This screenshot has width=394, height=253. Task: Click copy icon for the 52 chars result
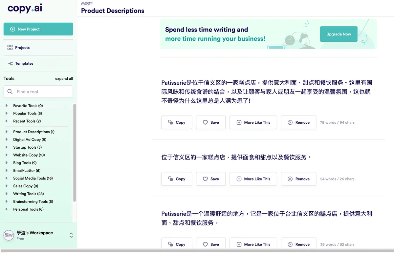point(170,244)
